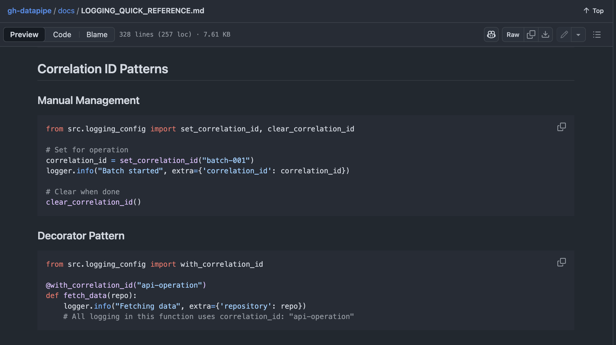
Task: Click the Top arrow link
Action: coord(593,11)
